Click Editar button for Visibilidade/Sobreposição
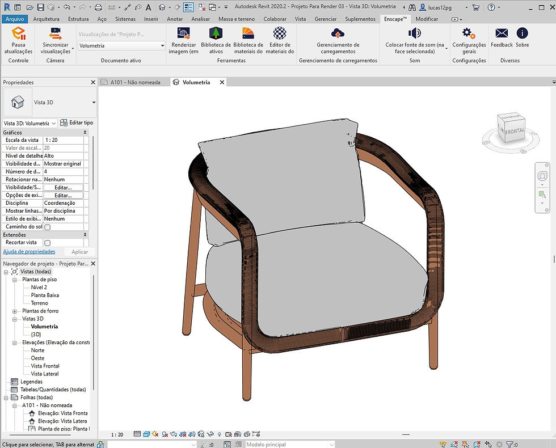The height and width of the screenshot is (448, 556). pos(63,188)
